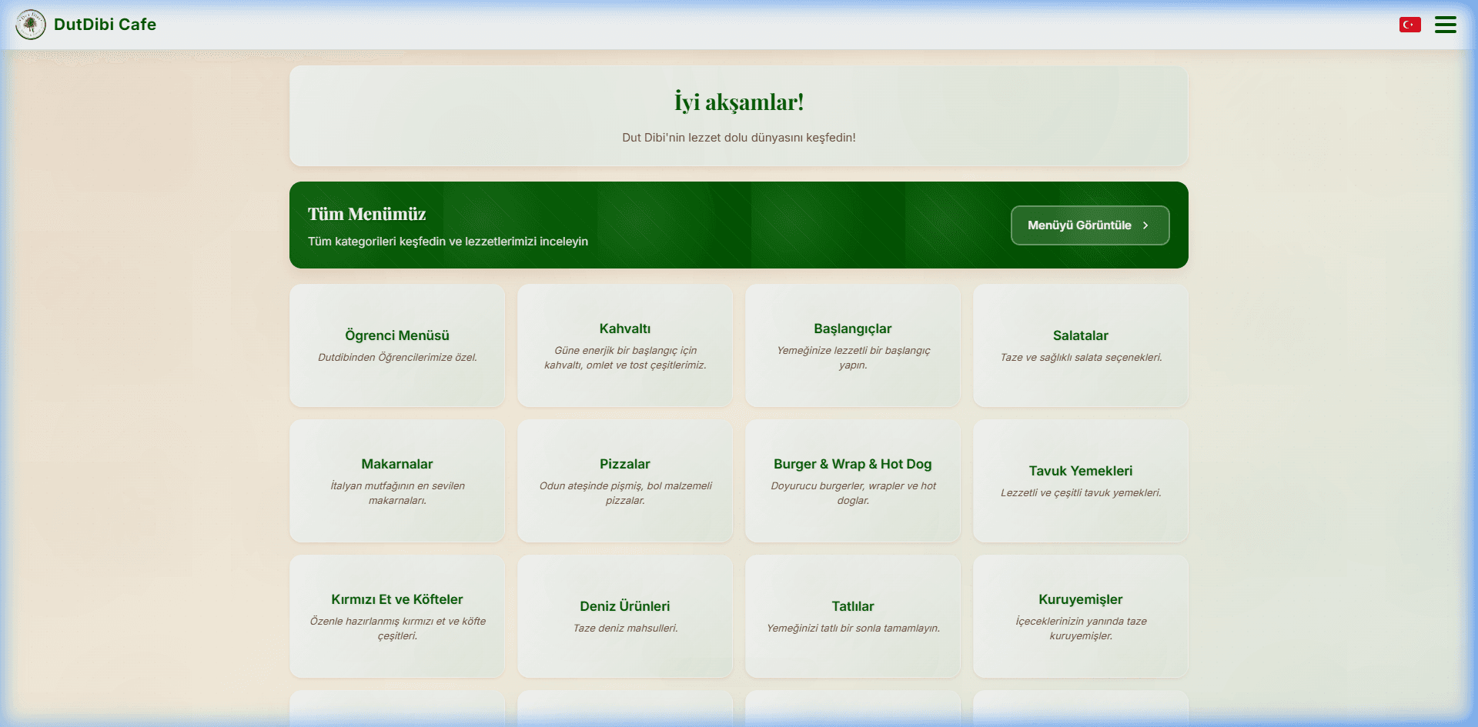Click the Turkish flag language icon
Screen dimensions: 1478x727
(x=1409, y=25)
